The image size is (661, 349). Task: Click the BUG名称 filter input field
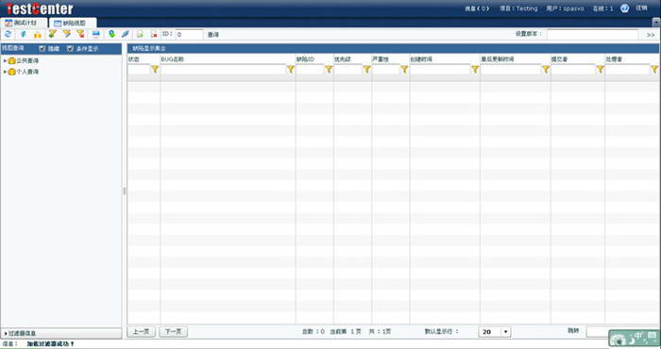[224, 70]
